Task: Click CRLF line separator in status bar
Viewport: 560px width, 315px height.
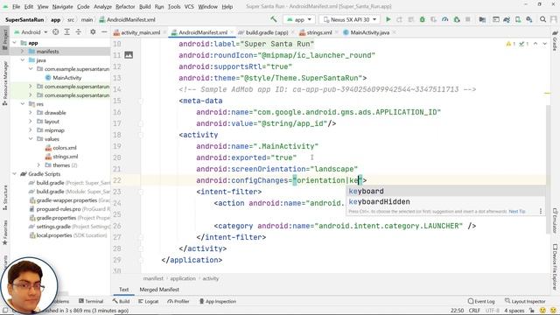Action: pyautogui.click(x=474, y=311)
